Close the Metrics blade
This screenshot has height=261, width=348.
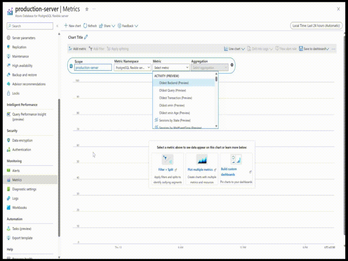pyautogui.click(x=338, y=9)
